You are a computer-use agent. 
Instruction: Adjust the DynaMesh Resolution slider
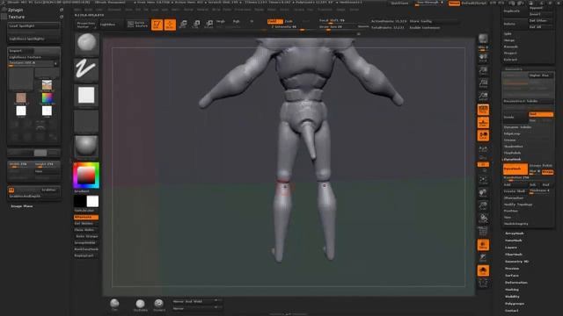click(x=528, y=178)
